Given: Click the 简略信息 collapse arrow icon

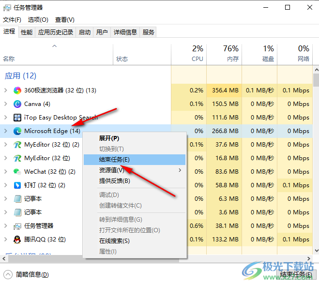Looking at the screenshot, I should coord(8,275).
